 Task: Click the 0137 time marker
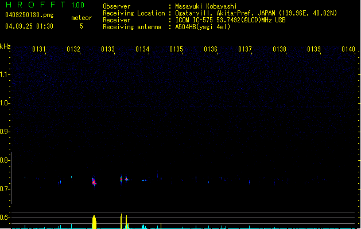pyautogui.click(x=245, y=49)
